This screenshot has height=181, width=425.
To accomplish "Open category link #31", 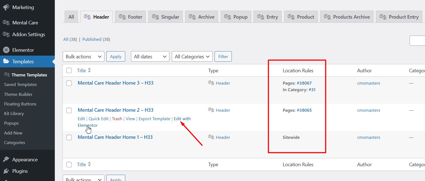I will point(312,90).
